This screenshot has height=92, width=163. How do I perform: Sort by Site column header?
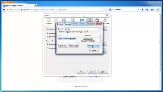[71, 36]
